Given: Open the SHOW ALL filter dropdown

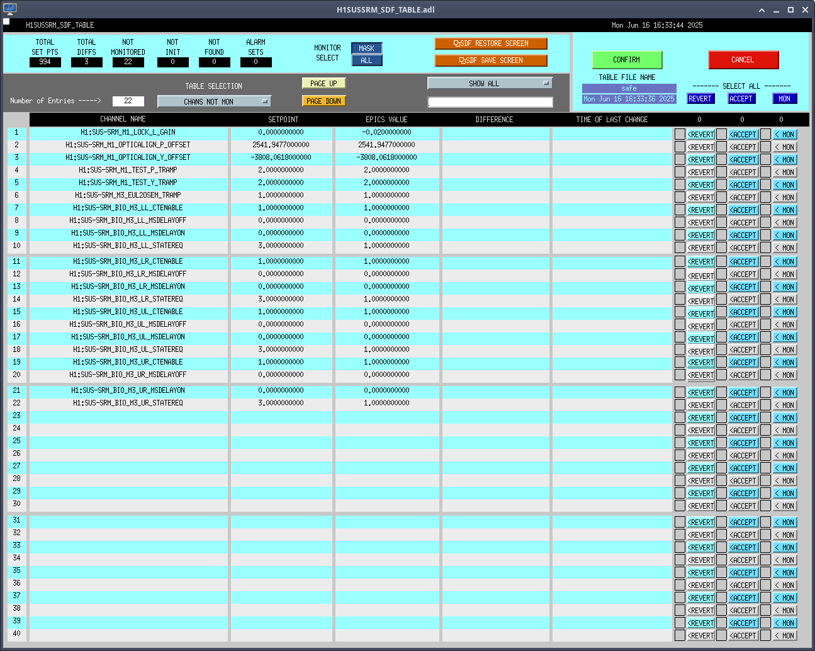Looking at the screenshot, I should point(490,83).
